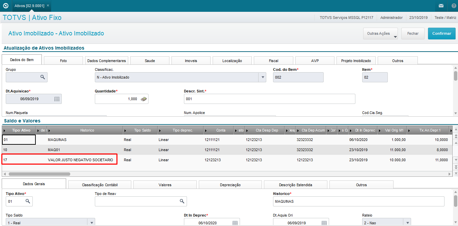Screen dimensions: 458x226
Task: Open the Quantidade calculator icon
Action: [x=144, y=99]
